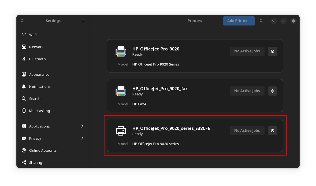Close the Settings window
The image size is (316, 186).
[293, 21]
